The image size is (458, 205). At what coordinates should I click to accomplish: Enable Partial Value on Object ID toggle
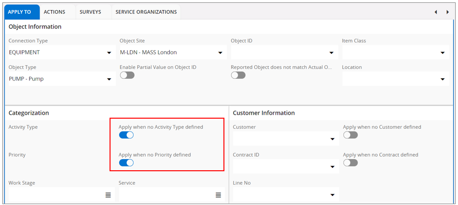pos(127,75)
